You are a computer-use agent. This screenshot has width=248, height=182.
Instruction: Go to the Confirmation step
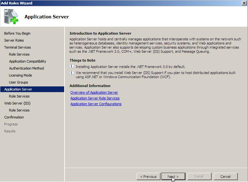(14, 117)
